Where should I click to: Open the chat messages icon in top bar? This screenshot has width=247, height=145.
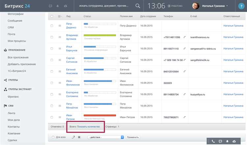[x=50, y=6]
